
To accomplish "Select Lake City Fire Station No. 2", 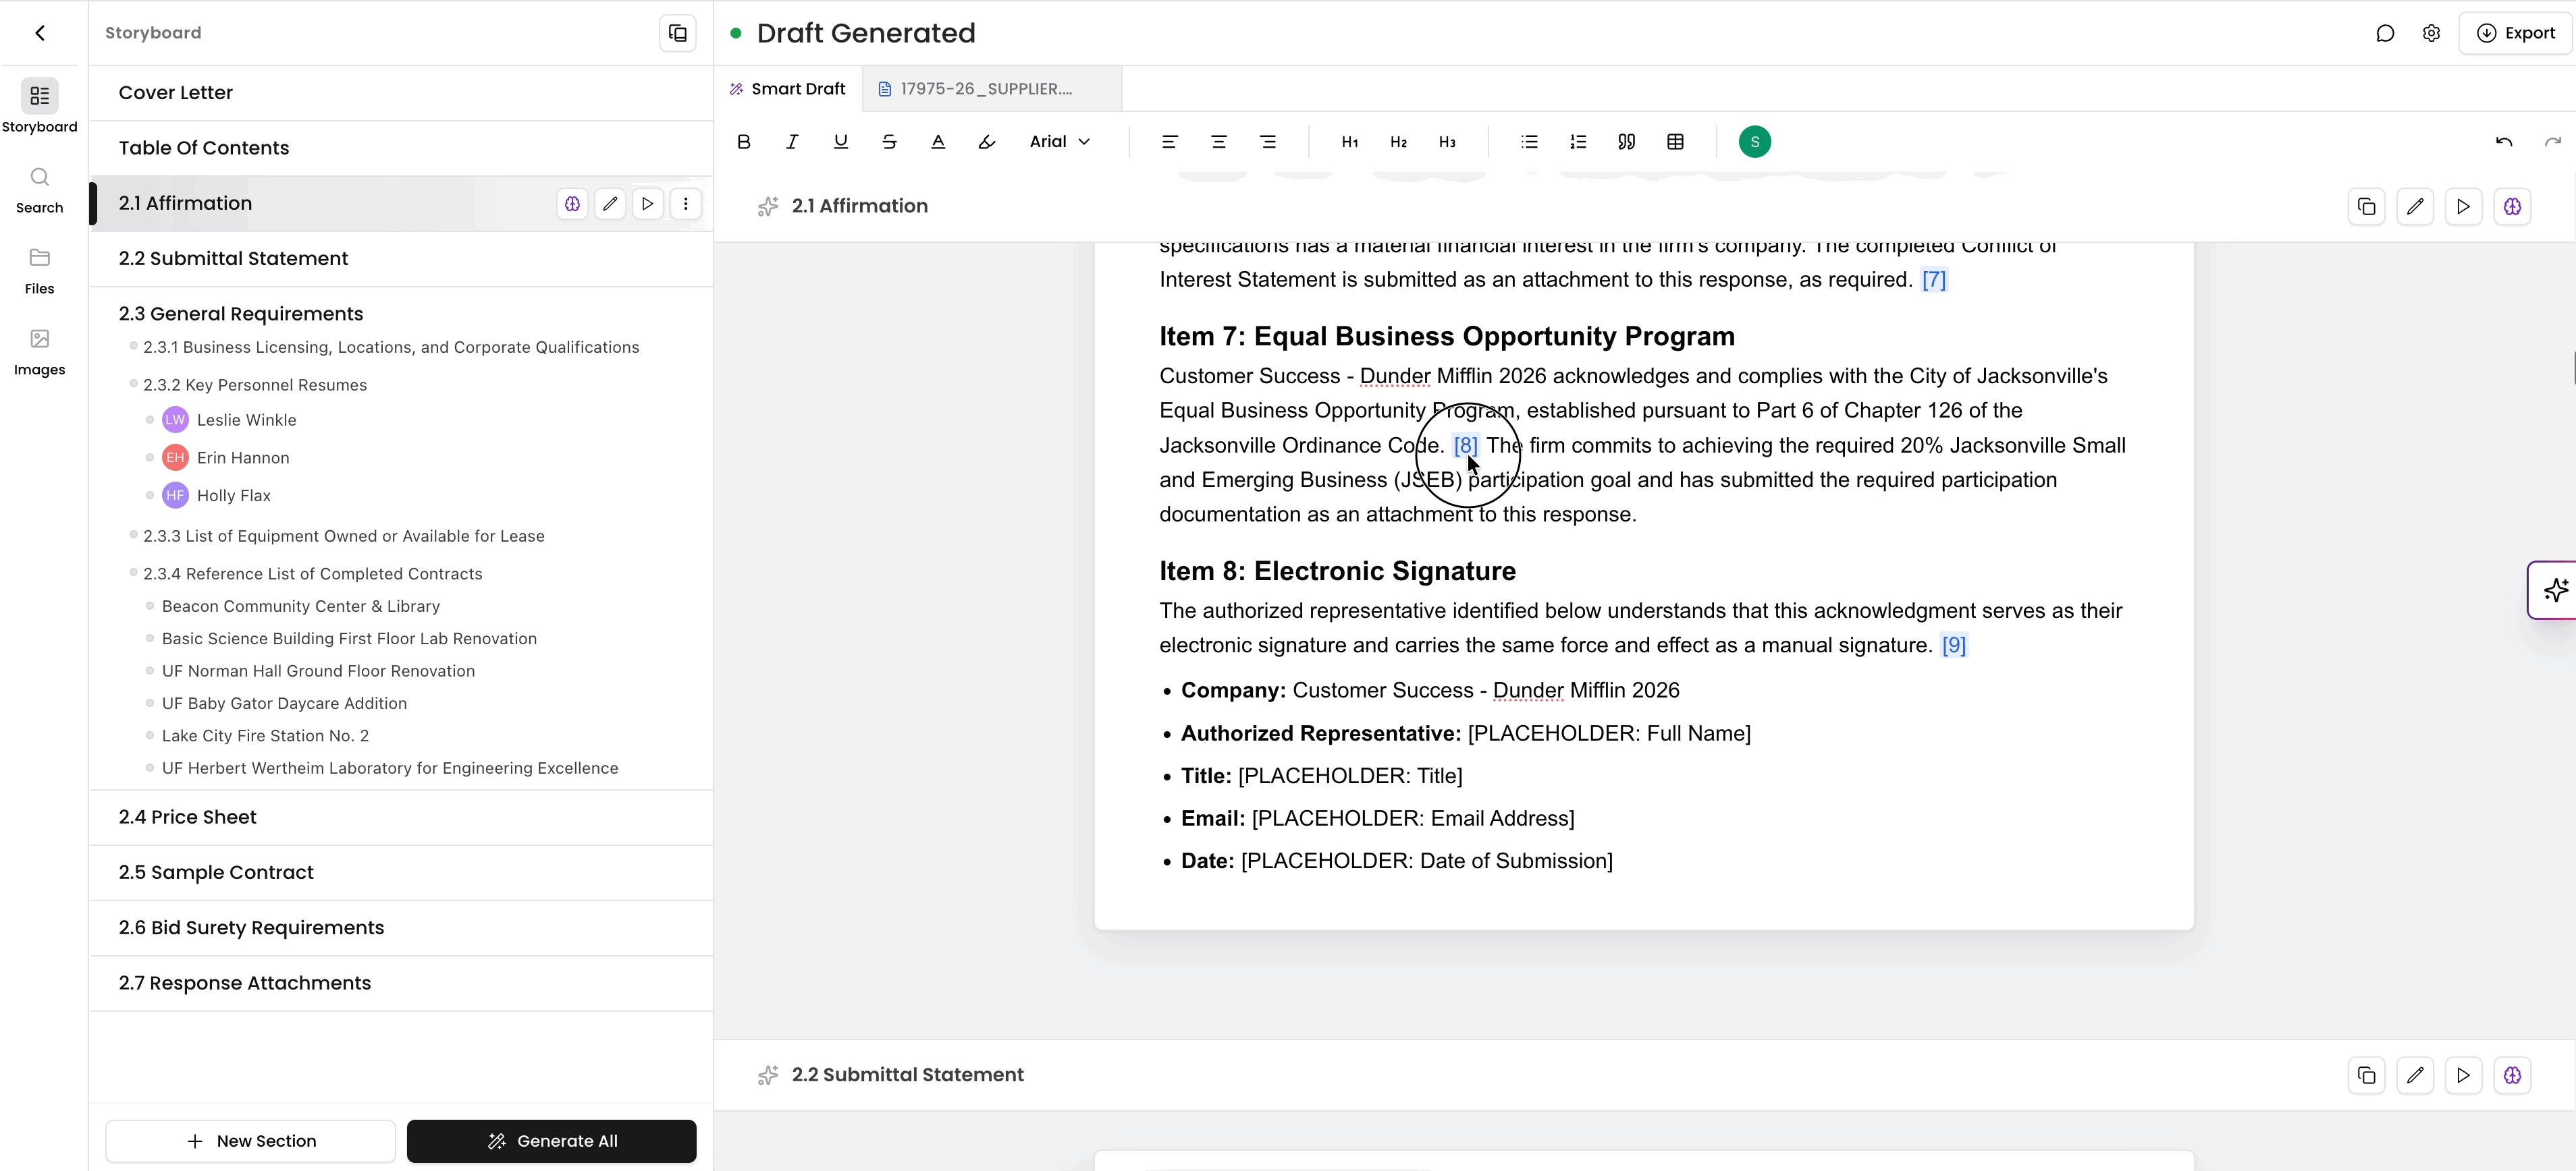I will point(265,735).
